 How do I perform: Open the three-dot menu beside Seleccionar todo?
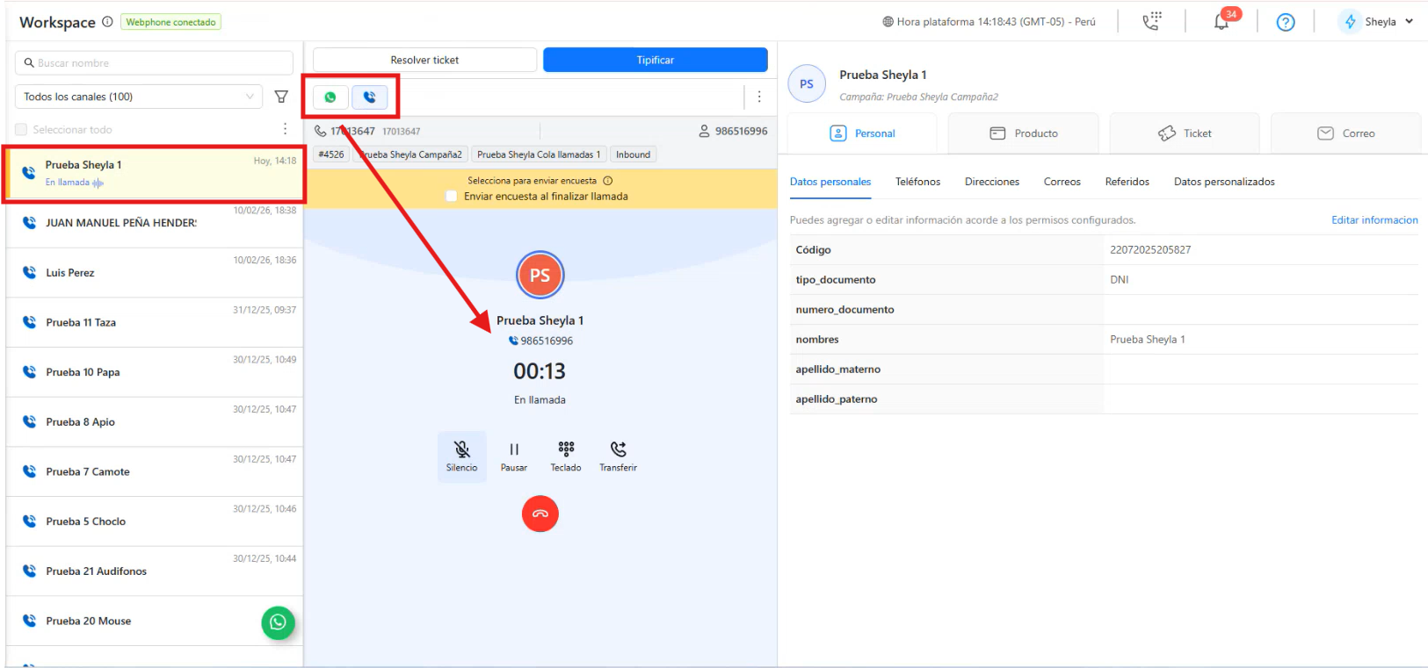(285, 129)
